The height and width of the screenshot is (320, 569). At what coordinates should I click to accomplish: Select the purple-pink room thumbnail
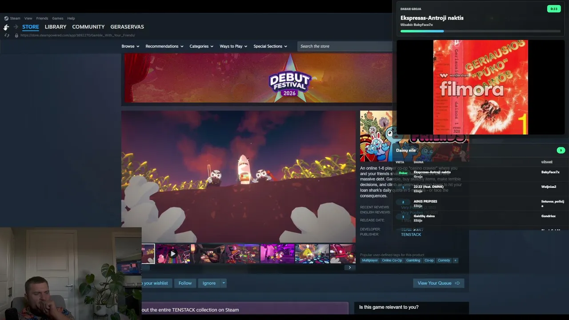point(277,254)
